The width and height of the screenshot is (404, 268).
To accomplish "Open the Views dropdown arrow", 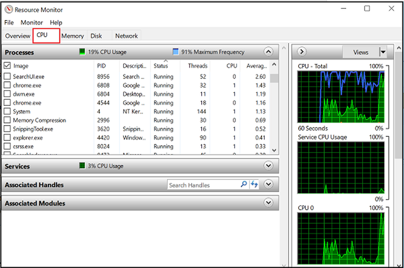I will pyautogui.click(x=383, y=52).
